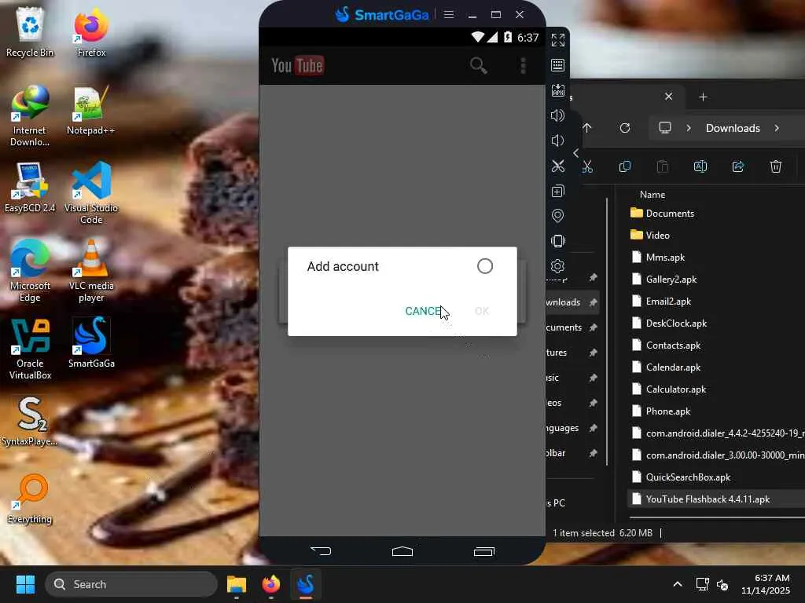This screenshot has height=603, width=805.
Task: Open a new File Explorer tab
Action: pyautogui.click(x=703, y=97)
